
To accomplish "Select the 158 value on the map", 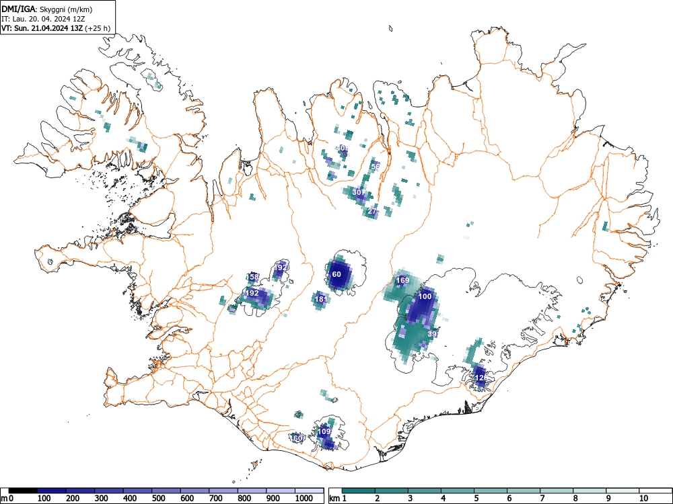I will (x=253, y=277).
